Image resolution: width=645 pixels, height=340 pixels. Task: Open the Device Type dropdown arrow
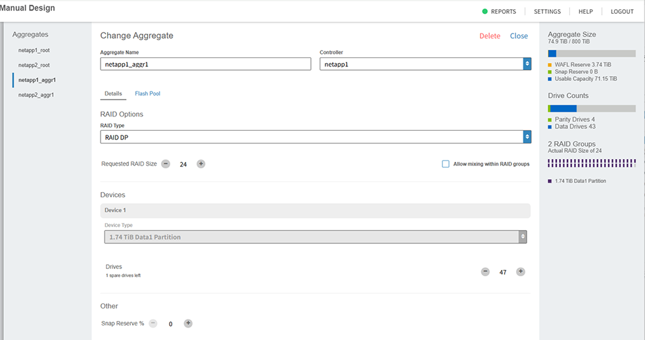click(523, 237)
